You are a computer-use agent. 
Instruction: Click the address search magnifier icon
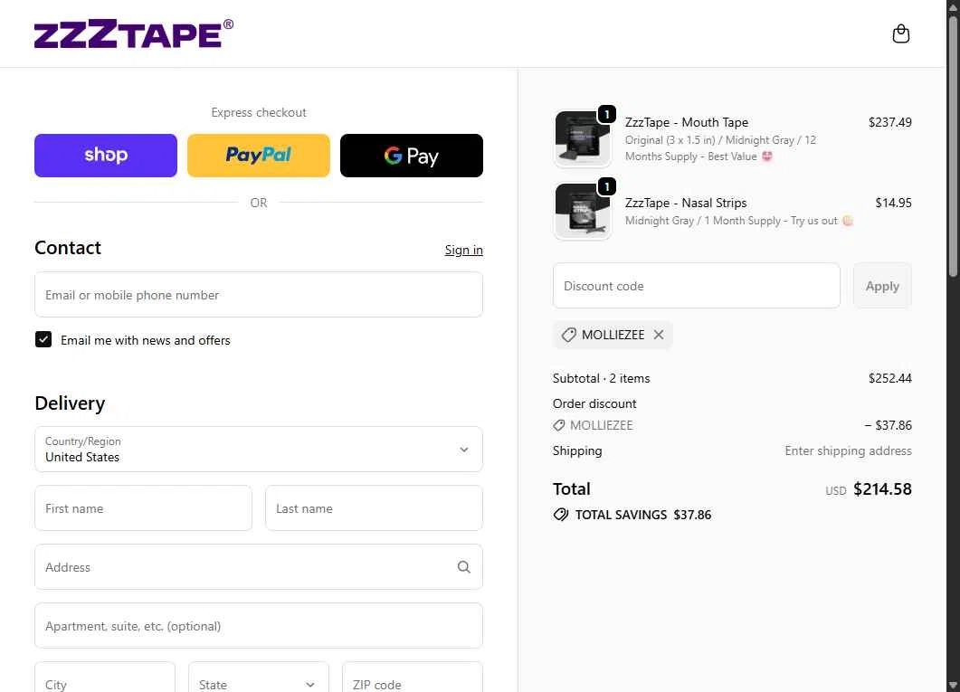[463, 567]
